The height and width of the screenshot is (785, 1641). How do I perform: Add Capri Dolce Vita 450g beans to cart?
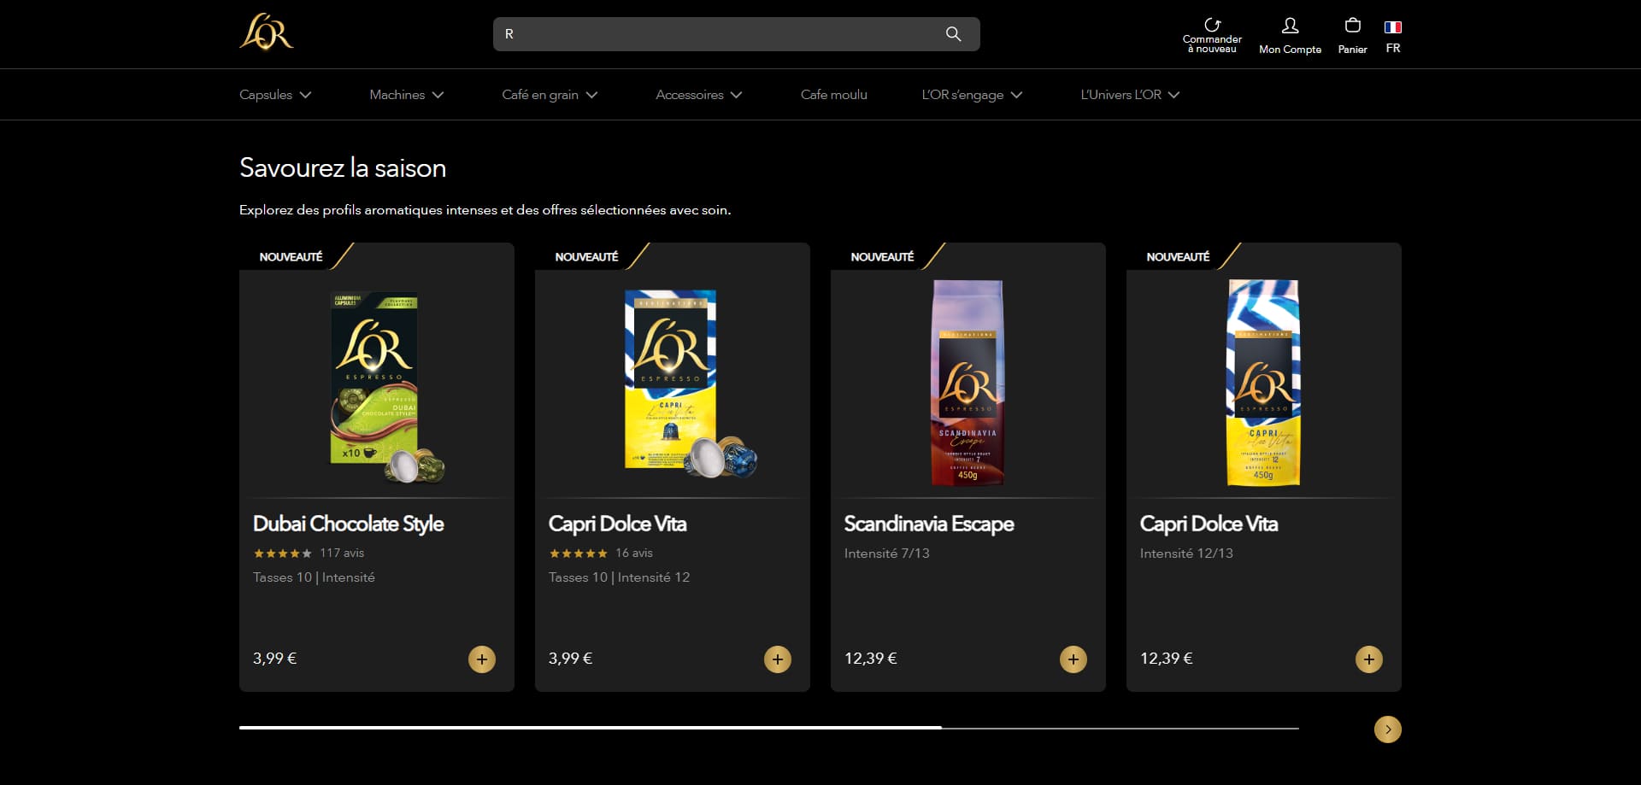[x=1369, y=659]
